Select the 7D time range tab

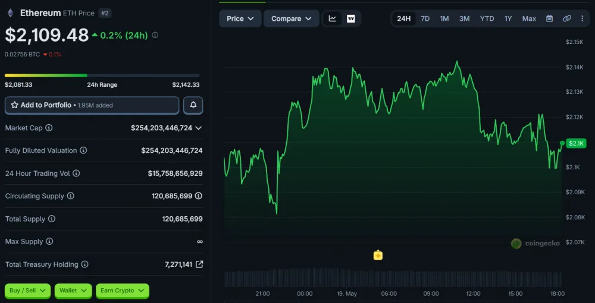[x=425, y=18]
